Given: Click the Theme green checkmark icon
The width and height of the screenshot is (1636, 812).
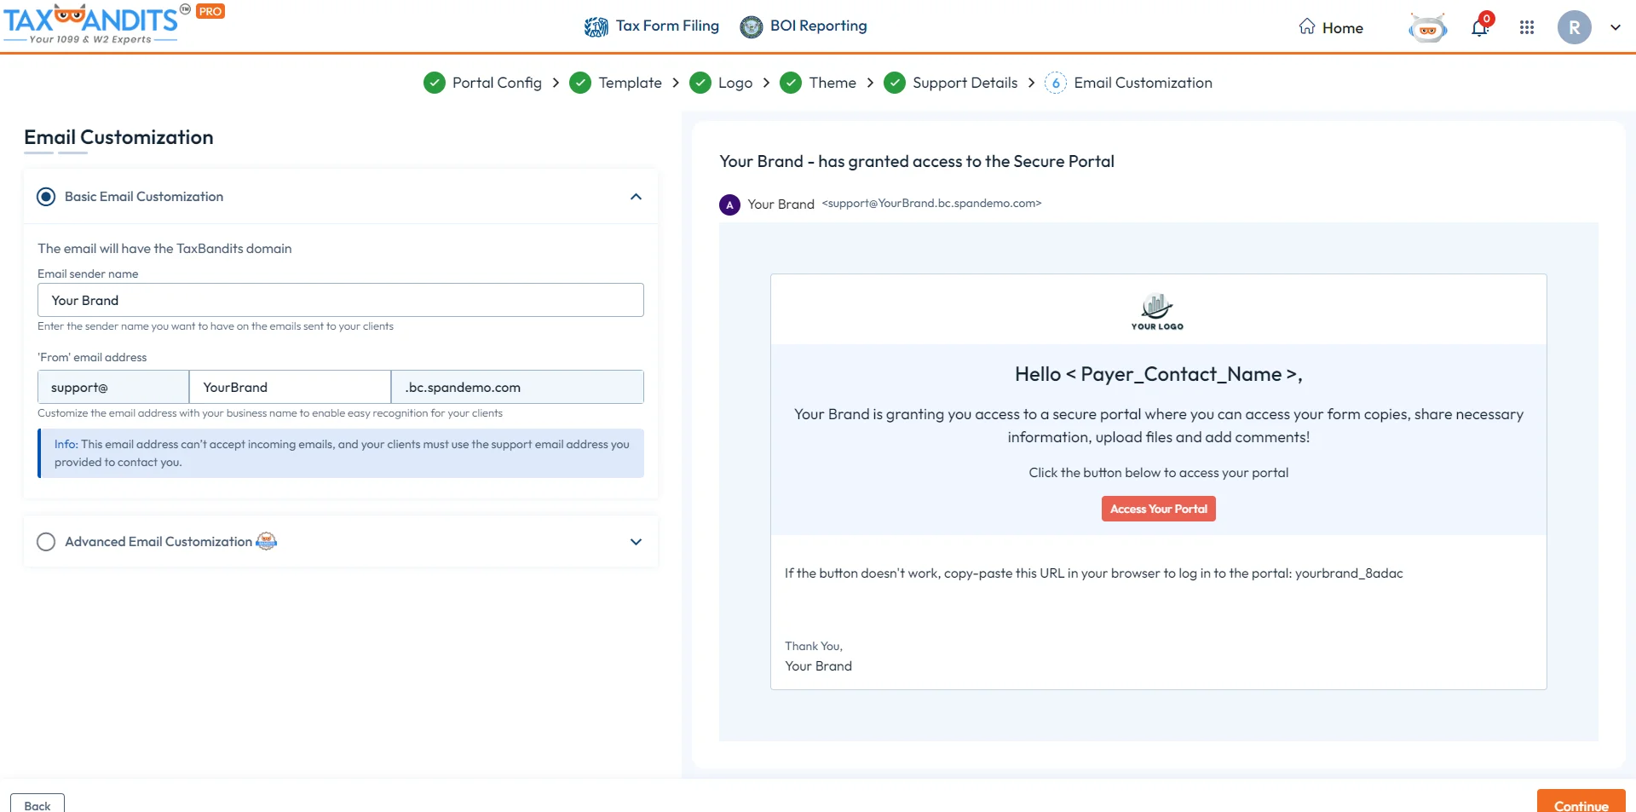Looking at the screenshot, I should (x=791, y=83).
